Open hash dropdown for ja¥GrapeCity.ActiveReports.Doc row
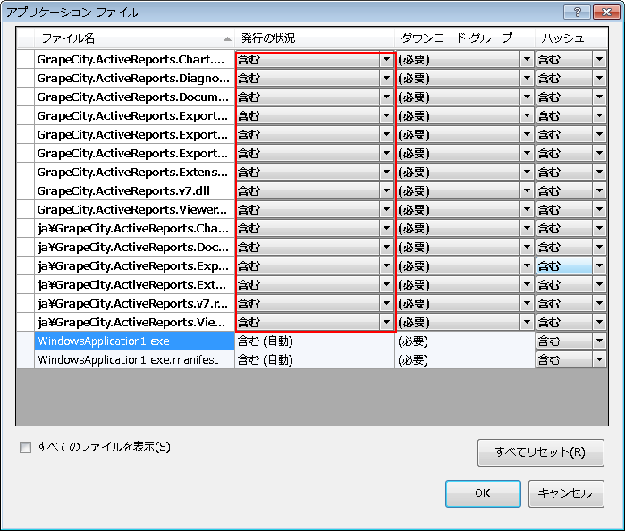Image resolution: width=625 pixels, height=531 pixels. click(x=599, y=247)
